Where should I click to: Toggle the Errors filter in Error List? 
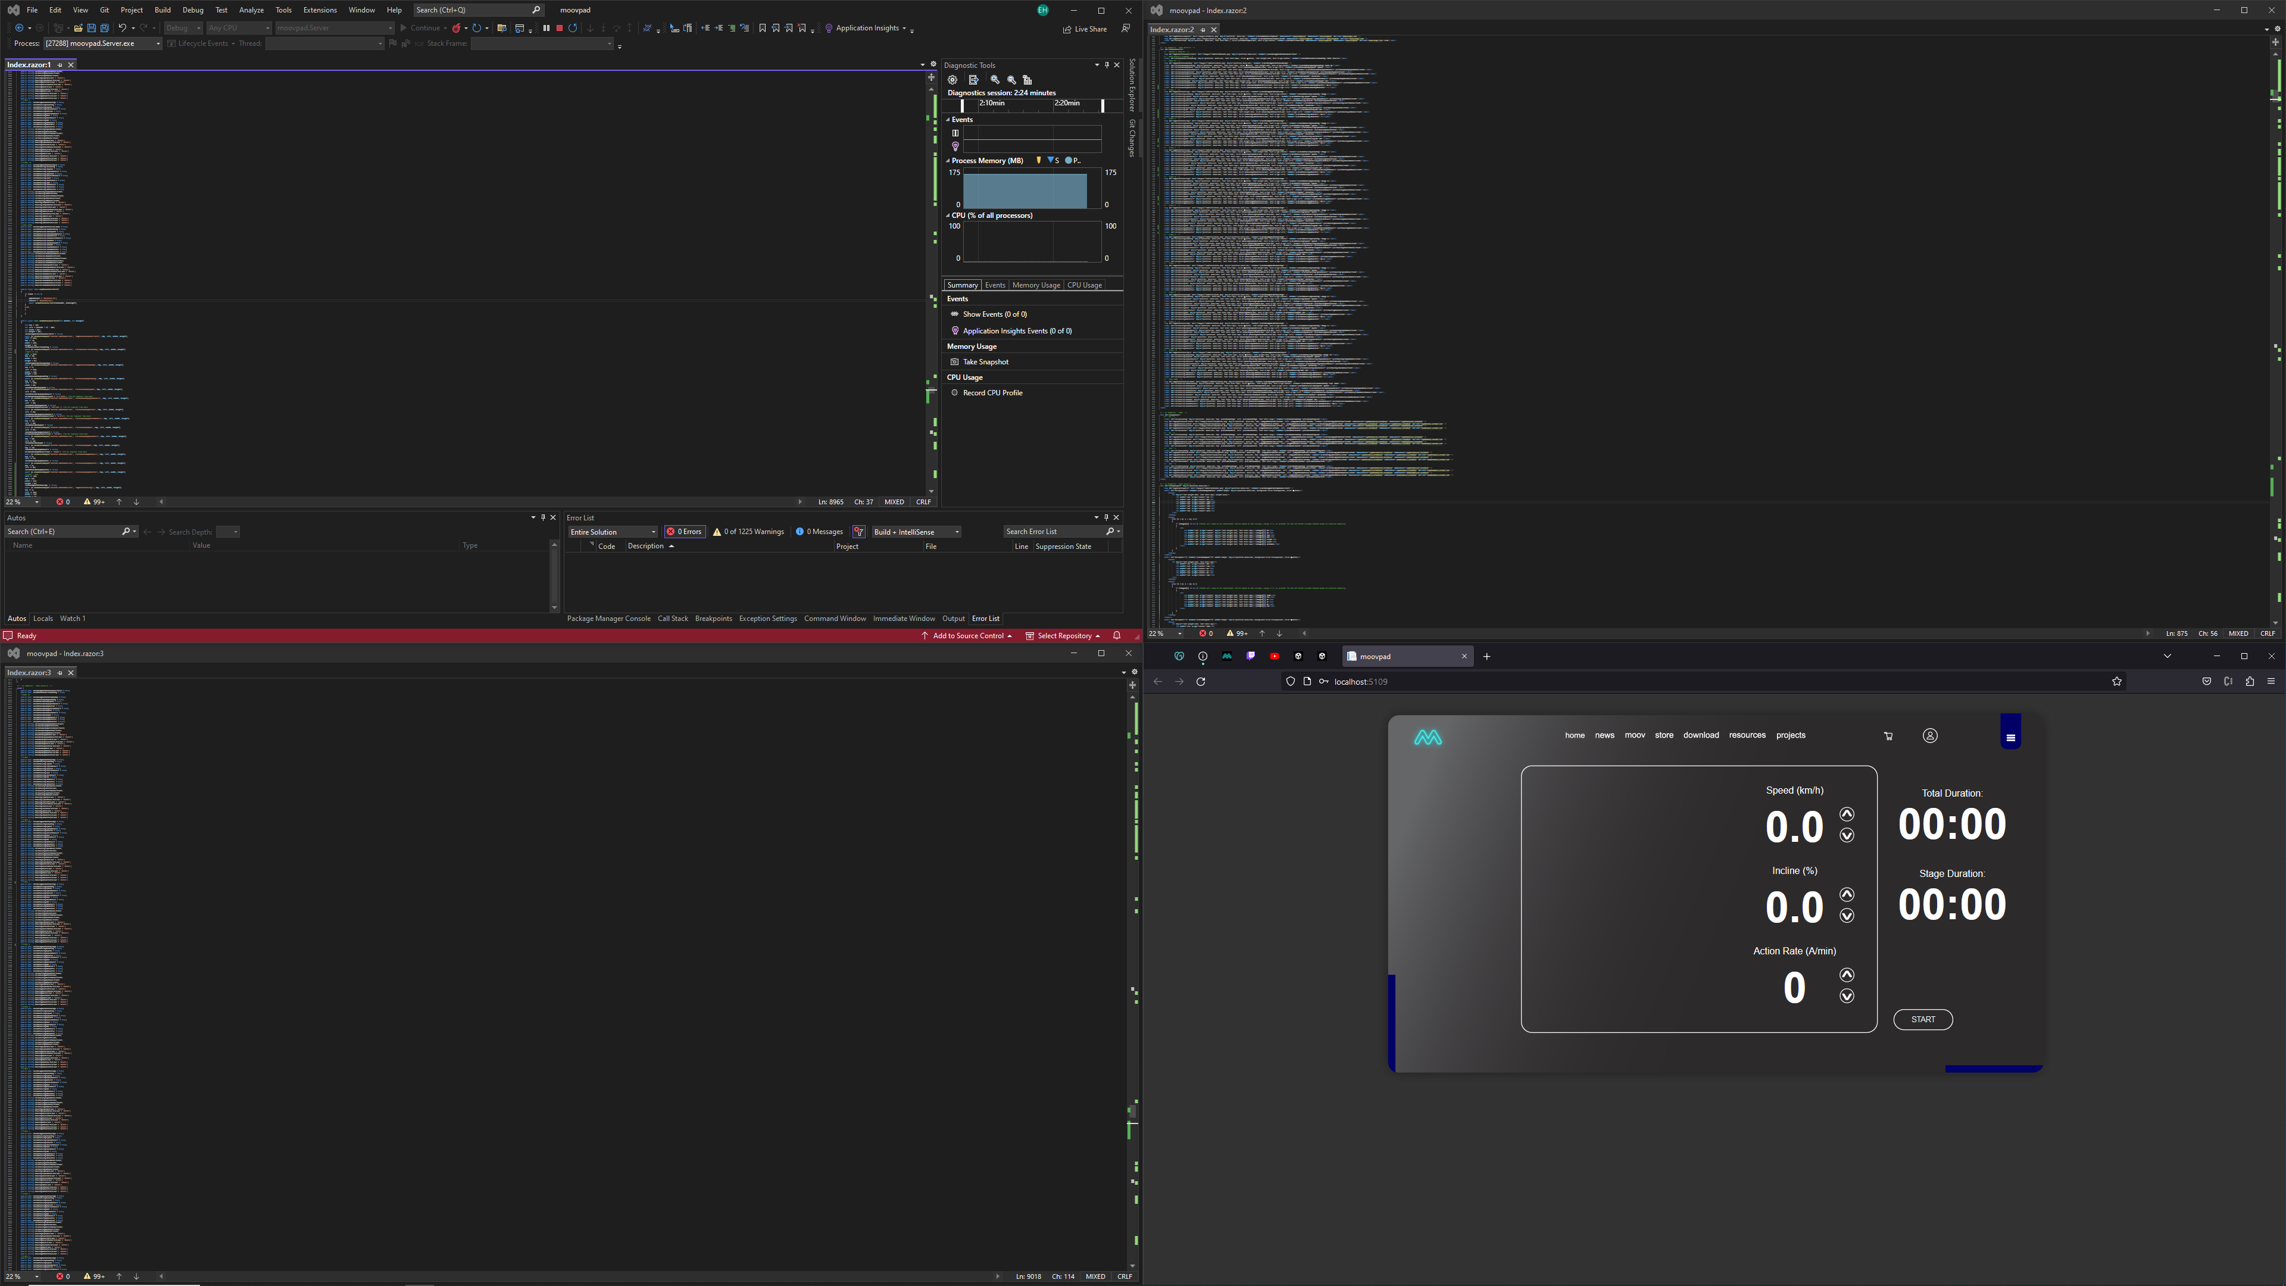[685, 532]
